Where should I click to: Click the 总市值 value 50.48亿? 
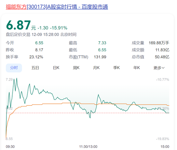pyautogui.click(x=162, y=57)
